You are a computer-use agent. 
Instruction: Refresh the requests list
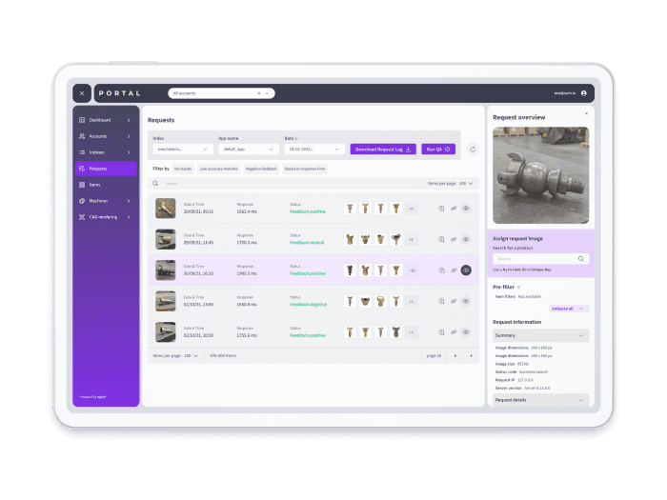(x=473, y=150)
